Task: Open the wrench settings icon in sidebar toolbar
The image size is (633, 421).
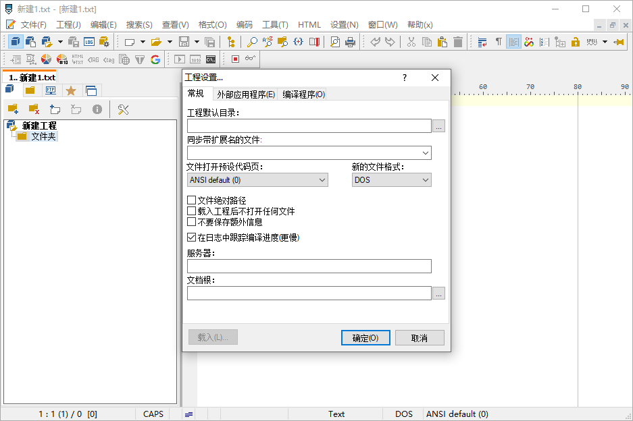Action: click(123, 109)
